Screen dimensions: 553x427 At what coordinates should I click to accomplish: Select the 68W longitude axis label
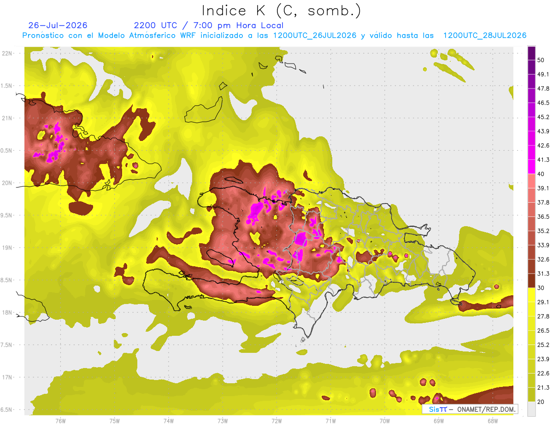point(492,421)
